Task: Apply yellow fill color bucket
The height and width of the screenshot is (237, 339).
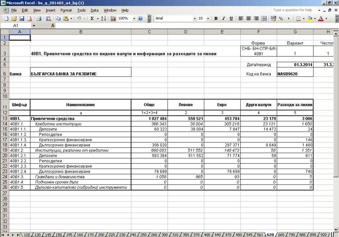Action: [x=310, y=19]
